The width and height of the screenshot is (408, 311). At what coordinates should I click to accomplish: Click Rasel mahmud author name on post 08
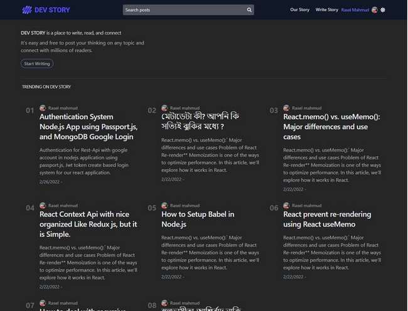(185, 303)
